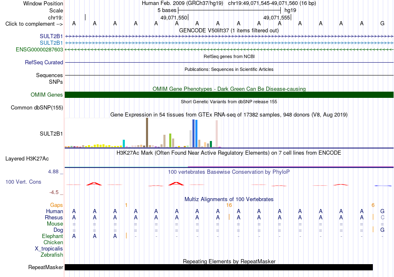Click the tallest brown GTEx expression bar
The width and height of the screenshot is (394, 277).
coord(147,132)
